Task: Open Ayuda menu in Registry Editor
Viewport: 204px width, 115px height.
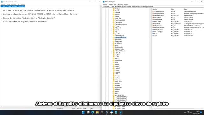Action: pos(126,4)
